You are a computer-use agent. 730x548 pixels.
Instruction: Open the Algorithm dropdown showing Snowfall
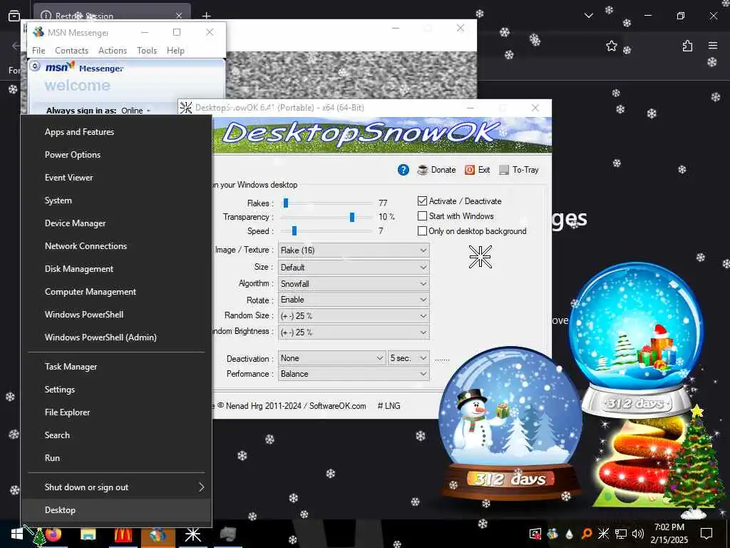(354, 284)
